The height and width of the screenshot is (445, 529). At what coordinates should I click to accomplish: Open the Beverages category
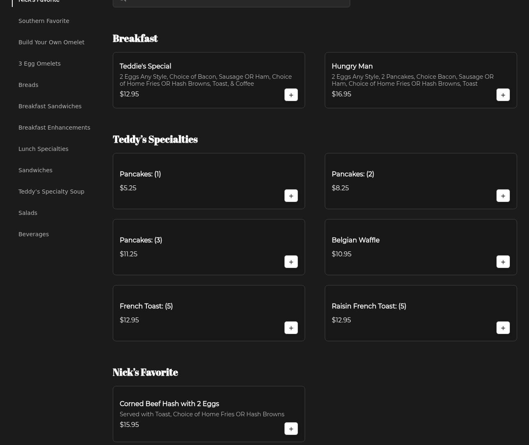click(x=34, y=234)
